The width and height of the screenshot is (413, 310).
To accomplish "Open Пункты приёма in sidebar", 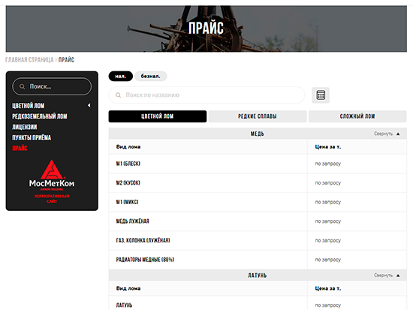I will pos(32,137).
